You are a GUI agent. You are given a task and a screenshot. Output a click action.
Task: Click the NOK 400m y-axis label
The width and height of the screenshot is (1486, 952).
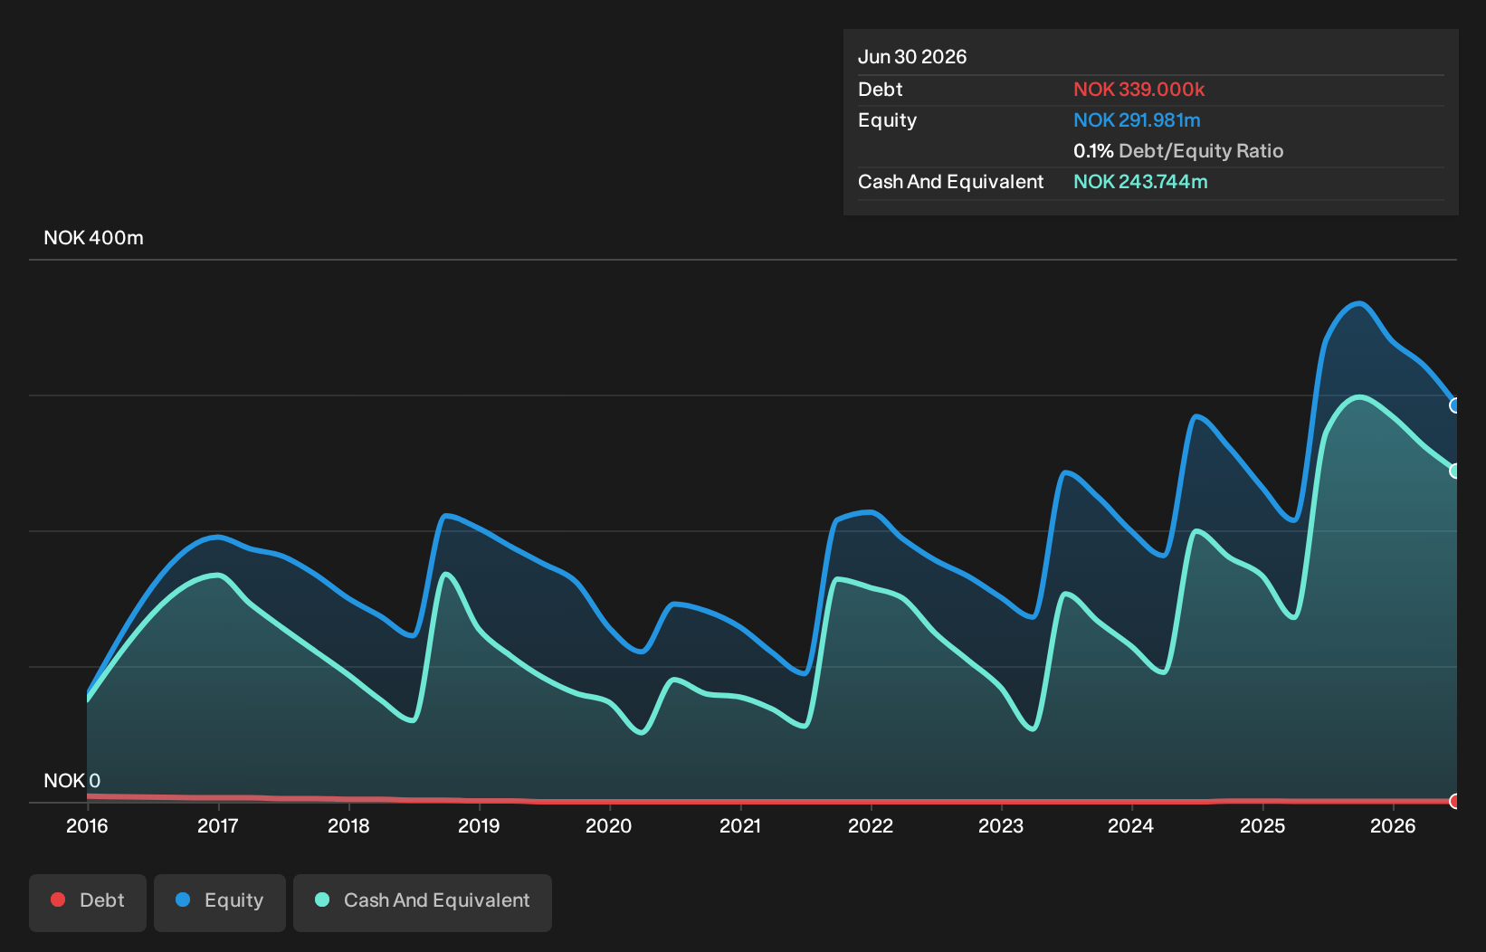pyautogui.click(x=93, y=238)
